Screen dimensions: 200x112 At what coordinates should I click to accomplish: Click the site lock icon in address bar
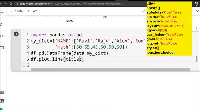[x=17, y=4]
